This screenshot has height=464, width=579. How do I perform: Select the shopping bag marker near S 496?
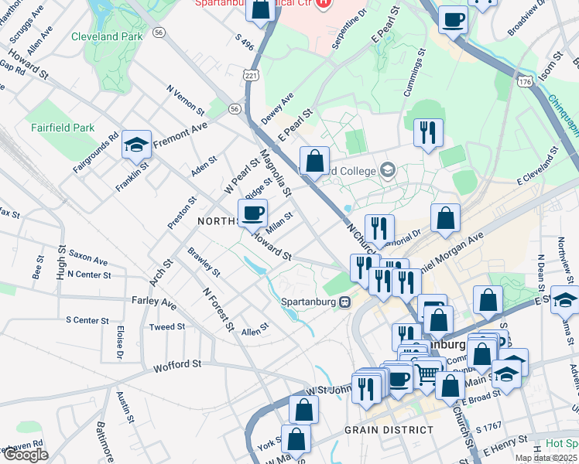click(261, 10)
